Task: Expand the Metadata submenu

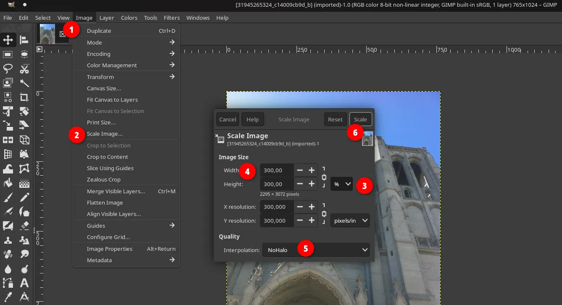Action: (126, 260)
